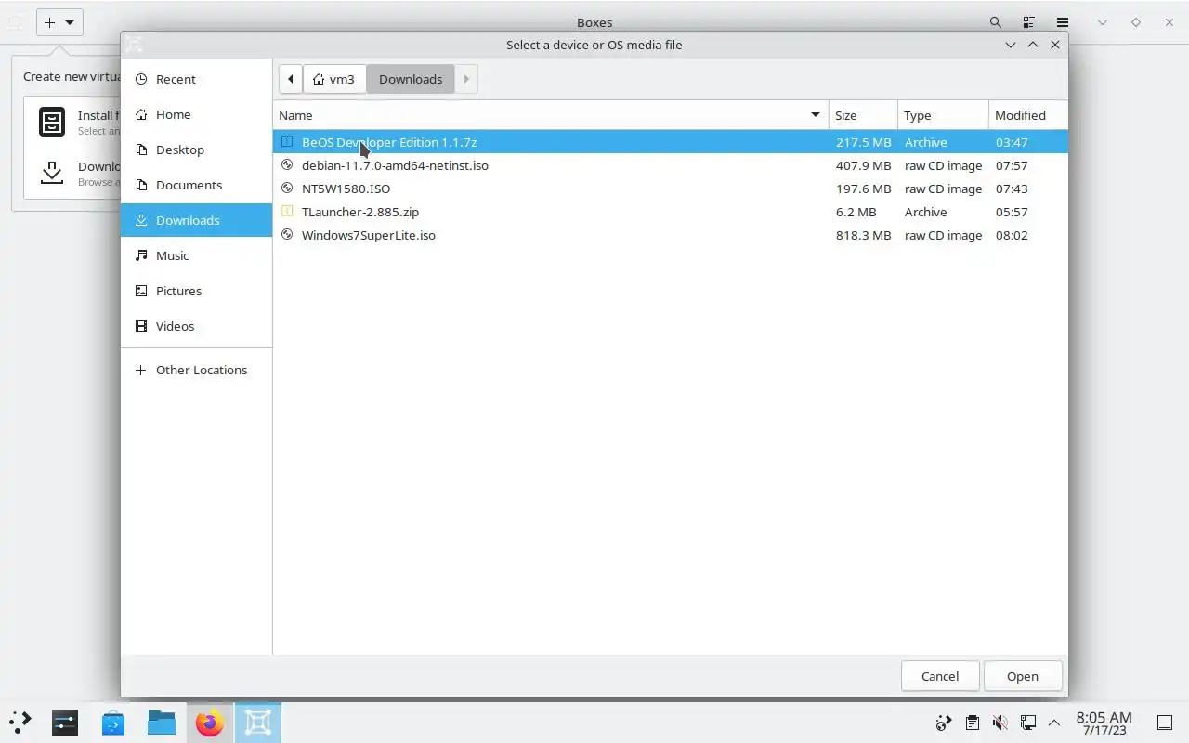The width and height of the screenshot is (1189, 743).
Task: Open Videos in the sidebar
Action: pos(196,326)
